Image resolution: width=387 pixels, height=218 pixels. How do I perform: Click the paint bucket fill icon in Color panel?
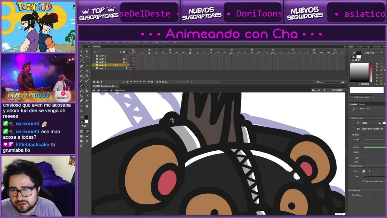pyautogui.click(x=353, y=57)
